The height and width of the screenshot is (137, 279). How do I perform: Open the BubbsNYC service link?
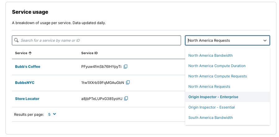point(25,82)
